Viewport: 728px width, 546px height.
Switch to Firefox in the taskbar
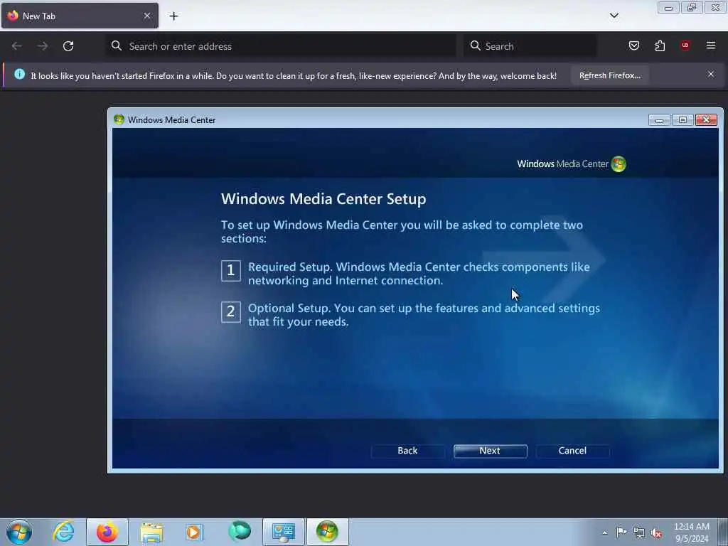click(x=107, y=532)
